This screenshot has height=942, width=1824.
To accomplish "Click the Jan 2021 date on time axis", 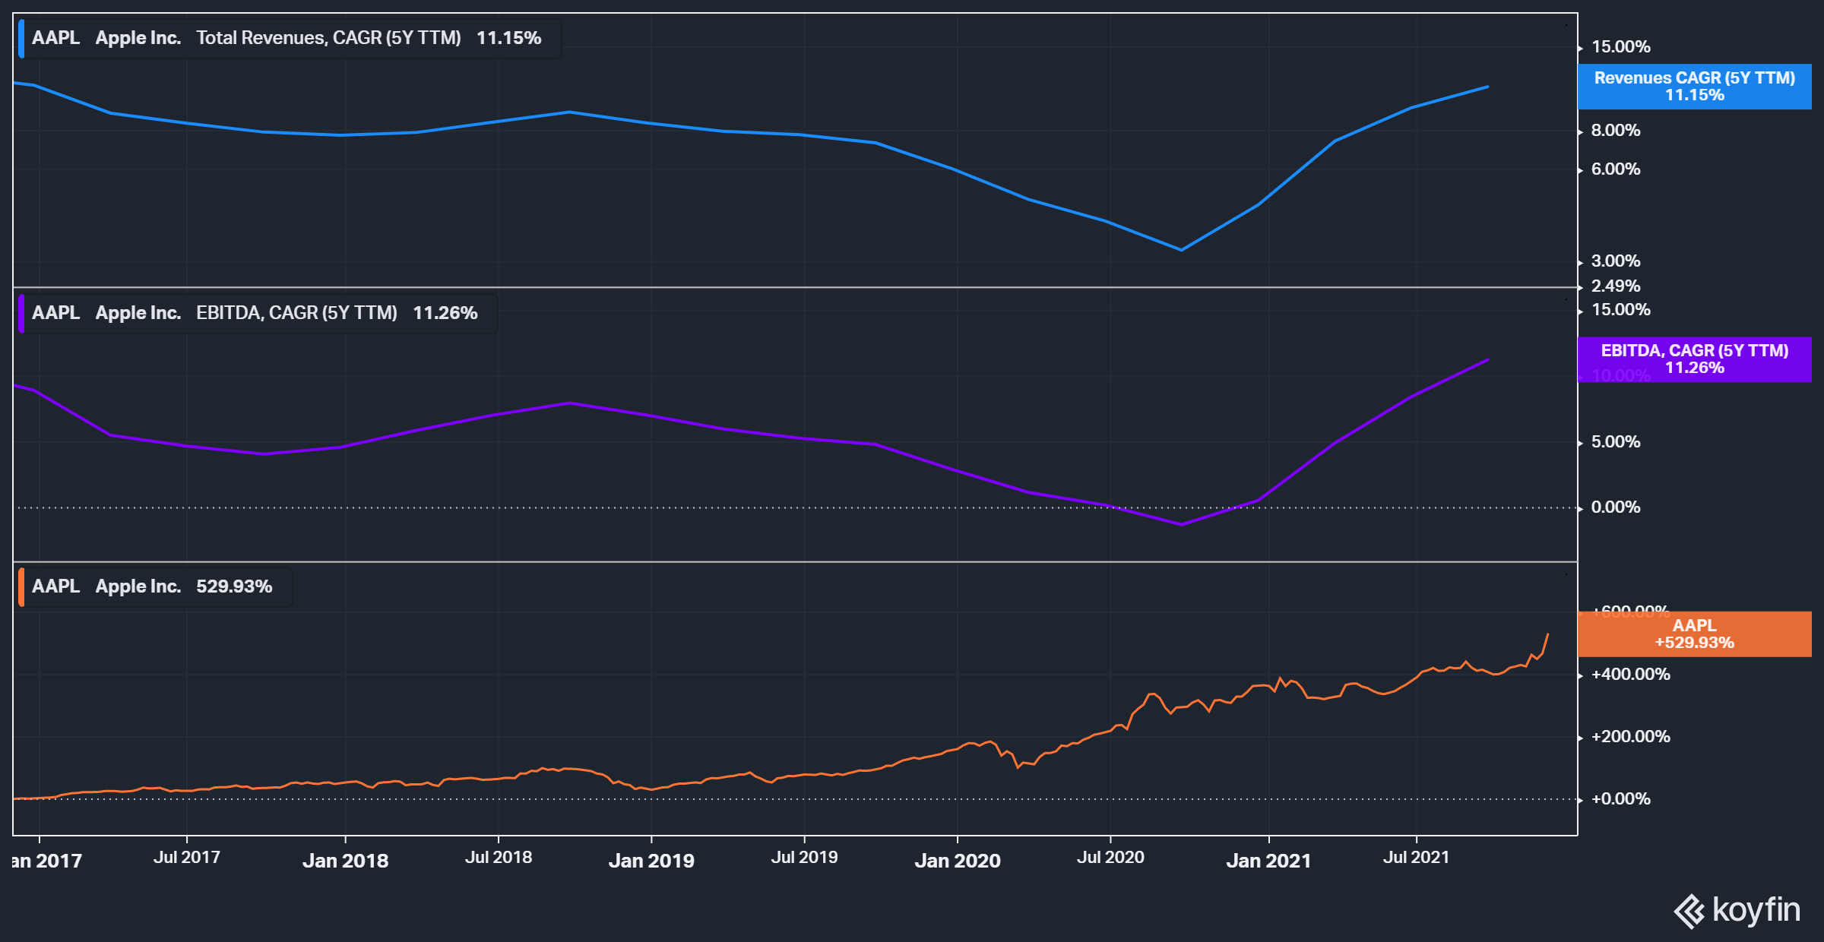I will point(1268,861).
